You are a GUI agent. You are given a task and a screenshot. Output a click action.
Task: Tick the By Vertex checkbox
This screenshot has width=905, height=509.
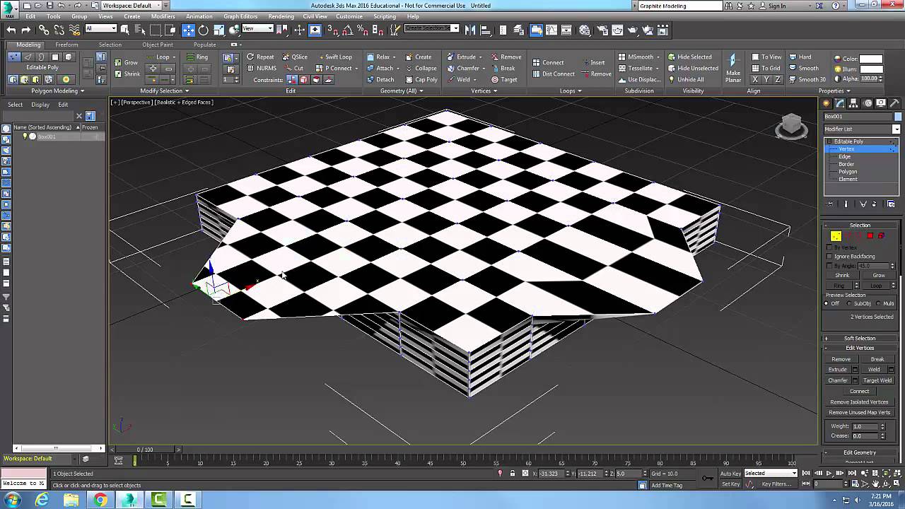(x=830, y=247)
